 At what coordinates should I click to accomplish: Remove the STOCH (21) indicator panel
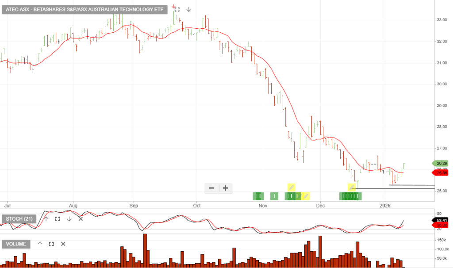click(x=81, y=218)
